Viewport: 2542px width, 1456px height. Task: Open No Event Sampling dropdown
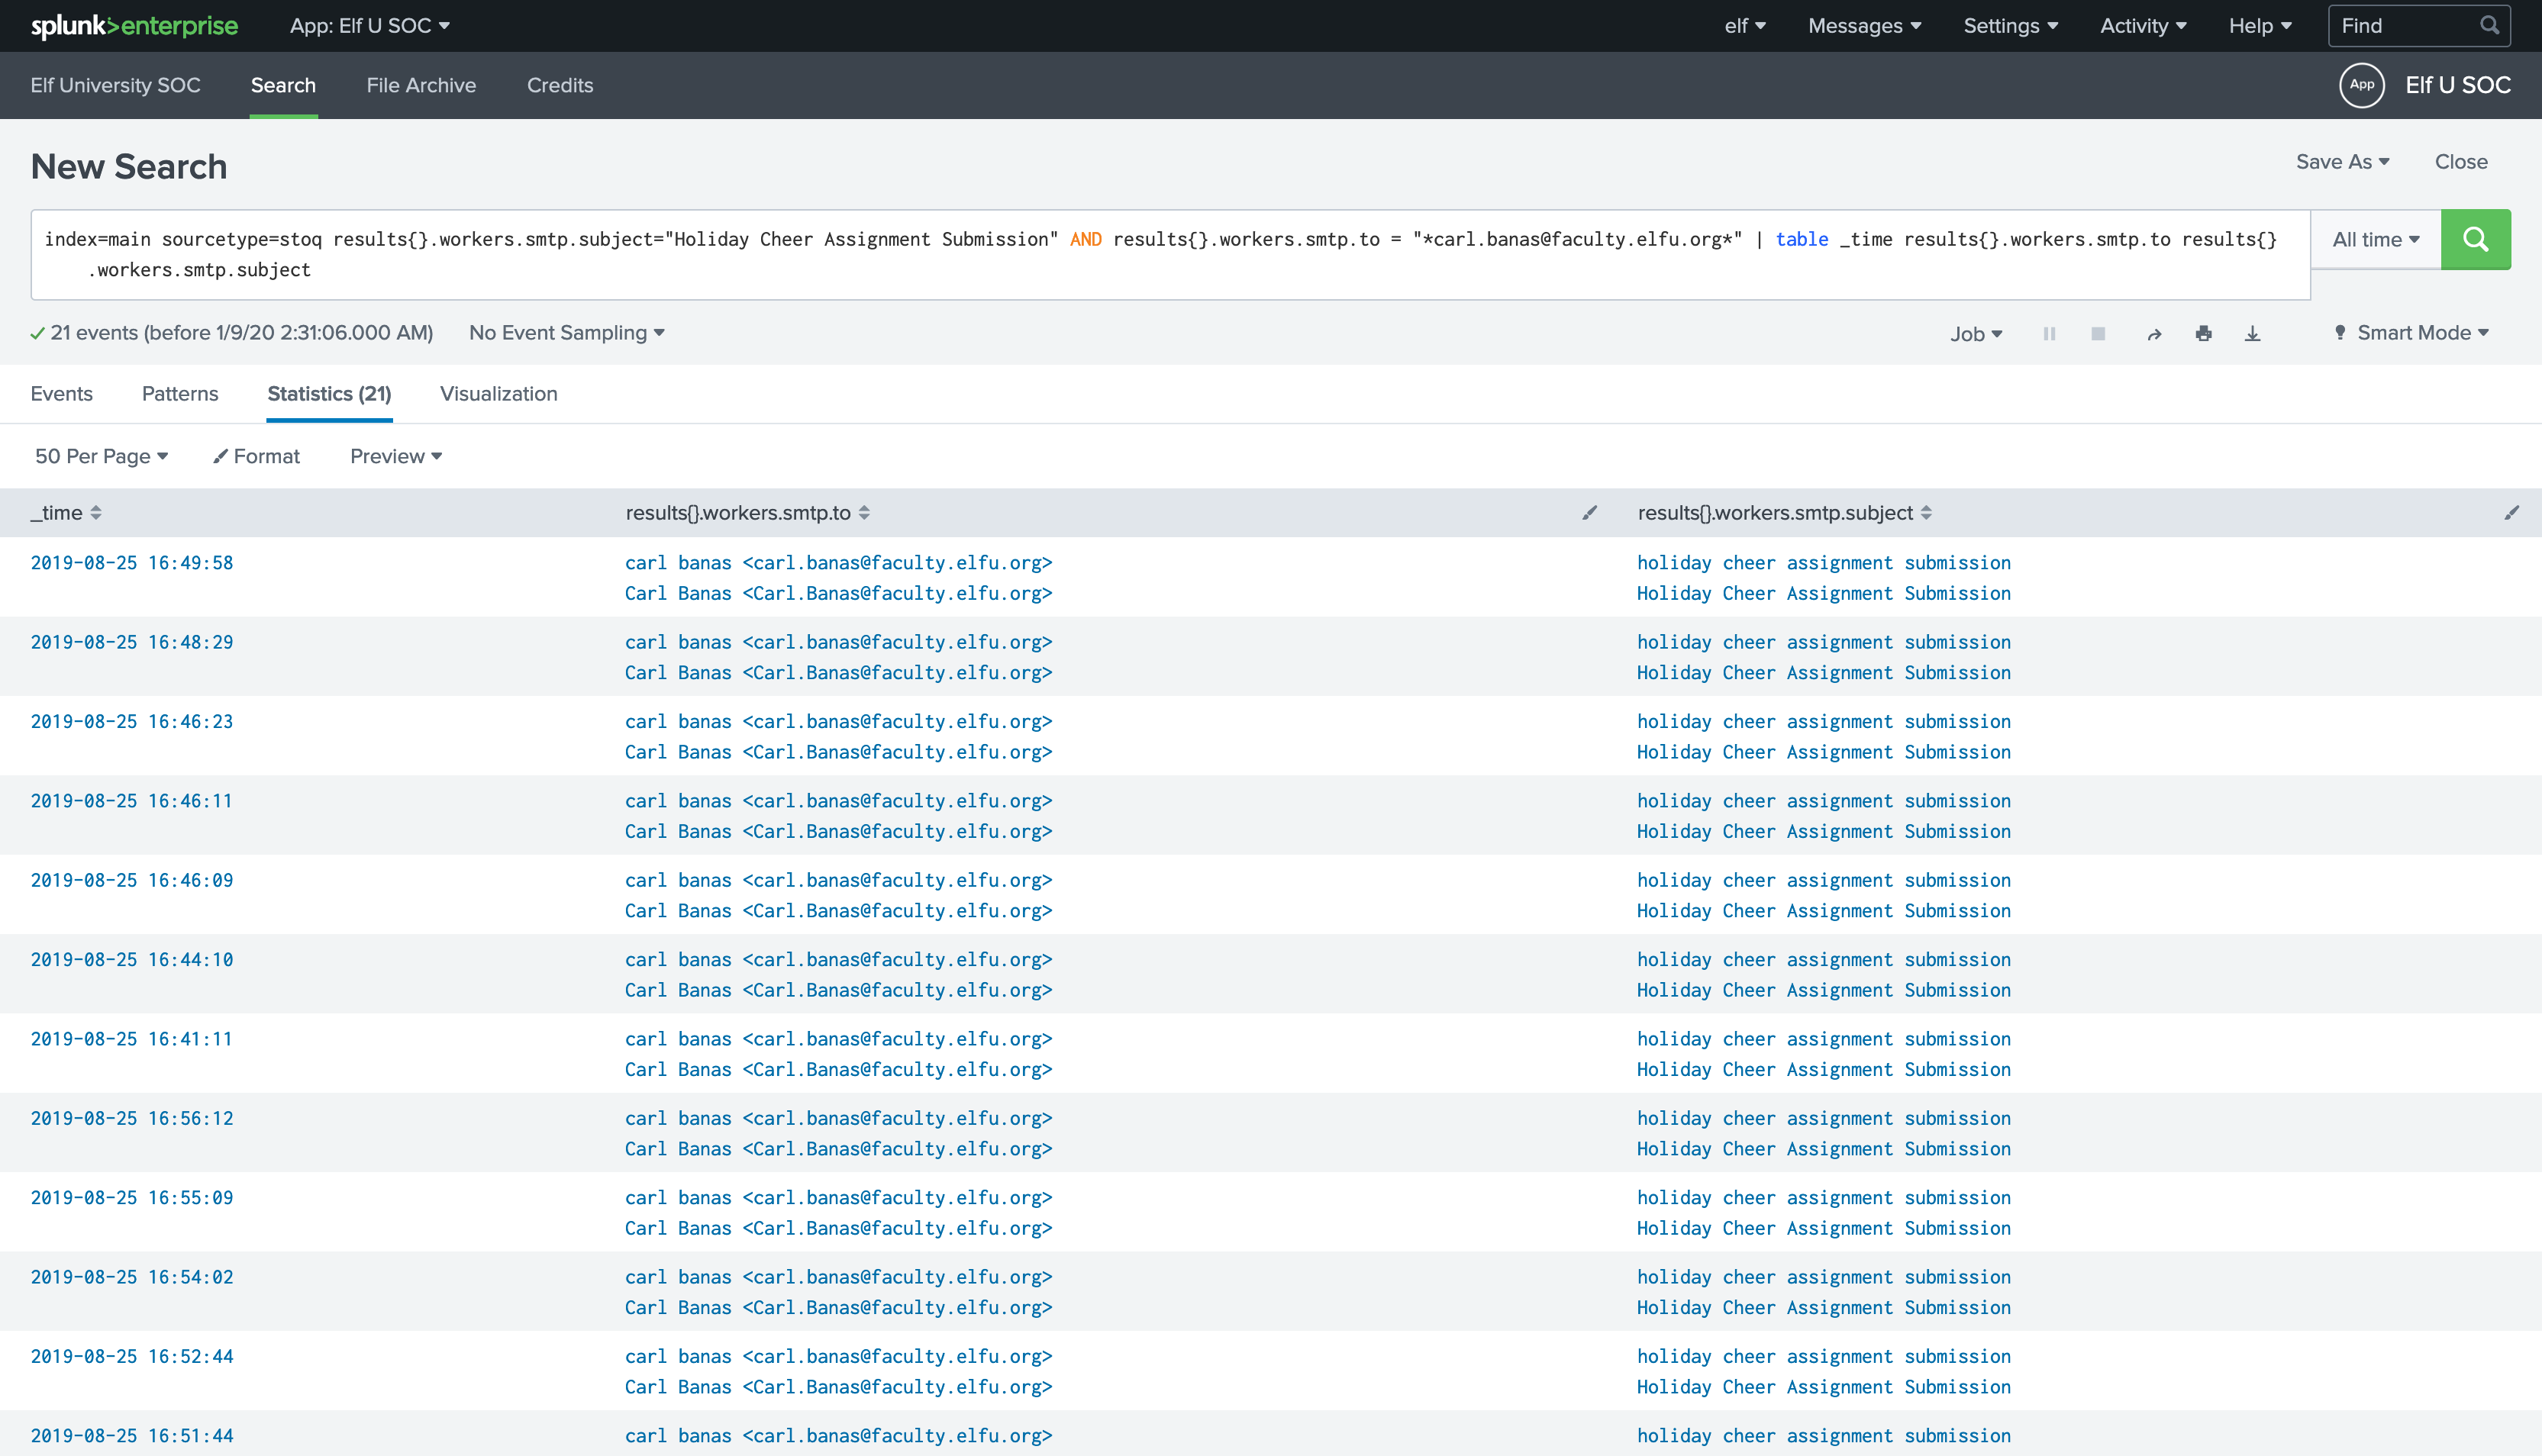point(567,333)
